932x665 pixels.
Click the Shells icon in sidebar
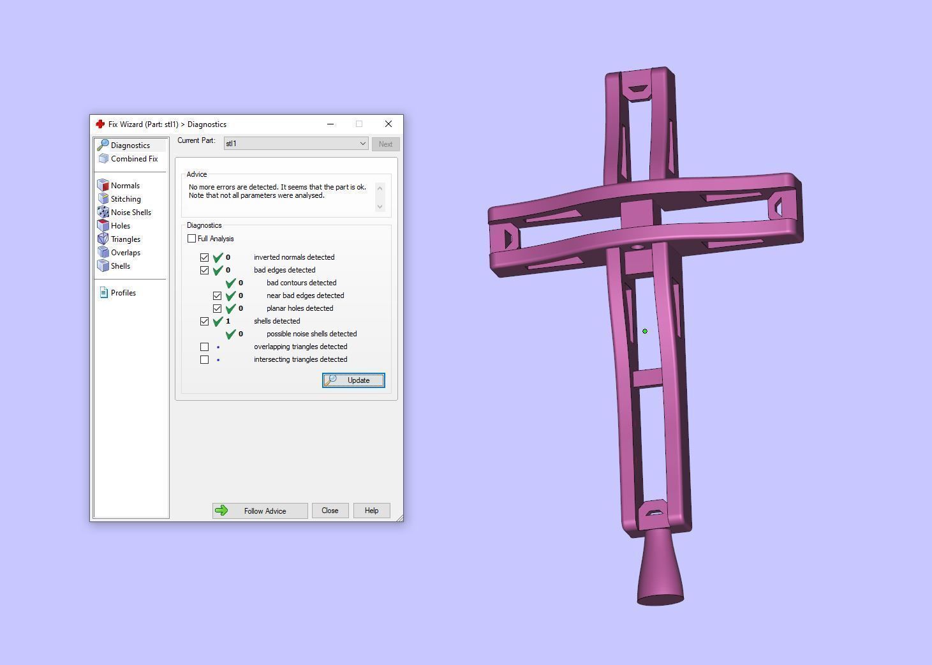click(x=103, y=265)
